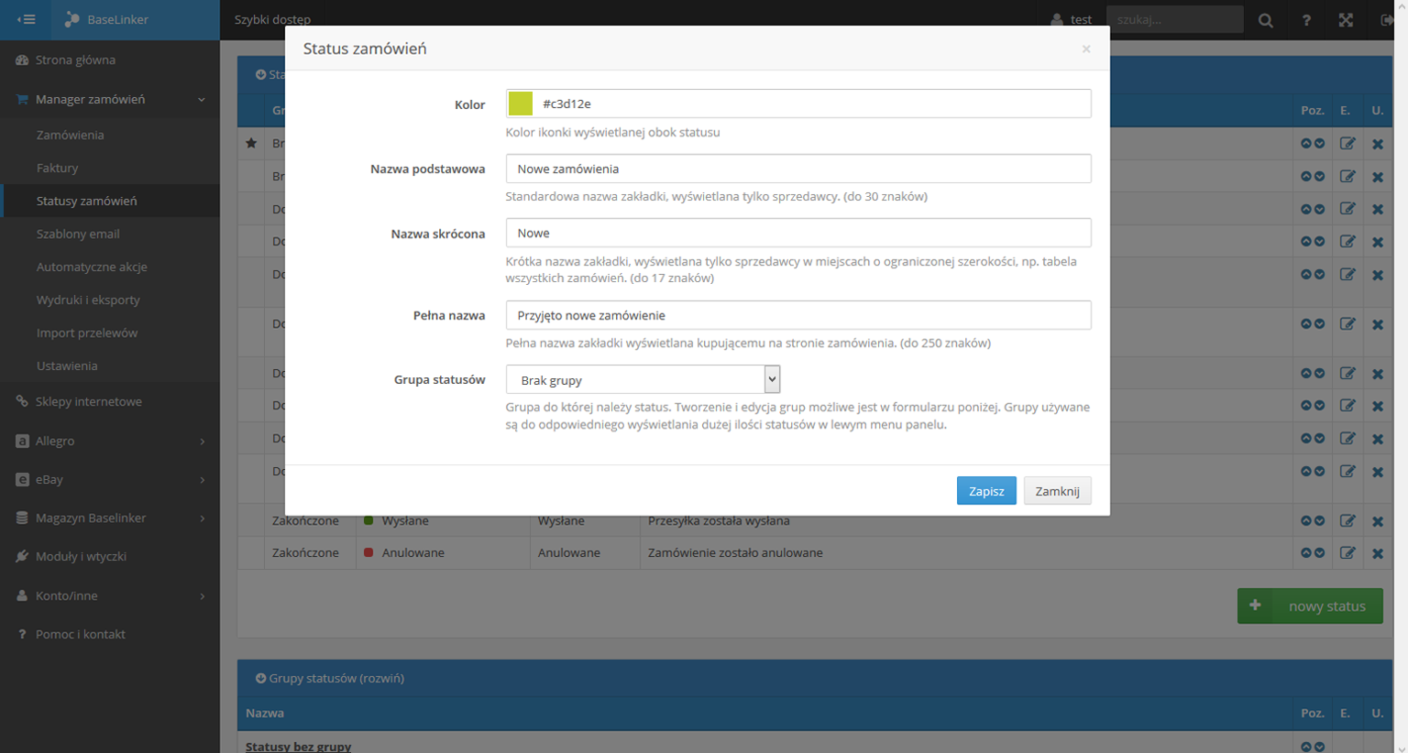Open Szablony email in the sidebar
The height and width of the screenshot is (753, 1408).
click(78, 234)
